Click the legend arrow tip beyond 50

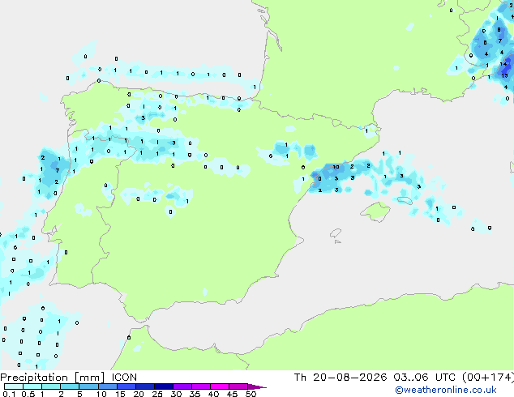point(257,386)
